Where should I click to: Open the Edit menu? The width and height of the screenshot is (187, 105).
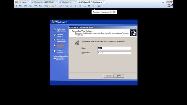[x=25, y=6]
